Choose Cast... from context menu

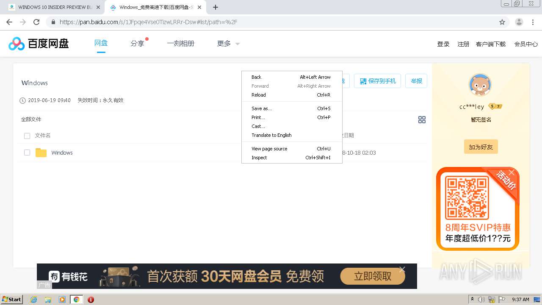[292, 126]
